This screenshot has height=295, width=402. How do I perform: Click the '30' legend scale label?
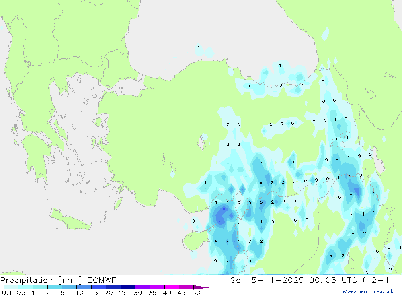[x=137, y=293]
